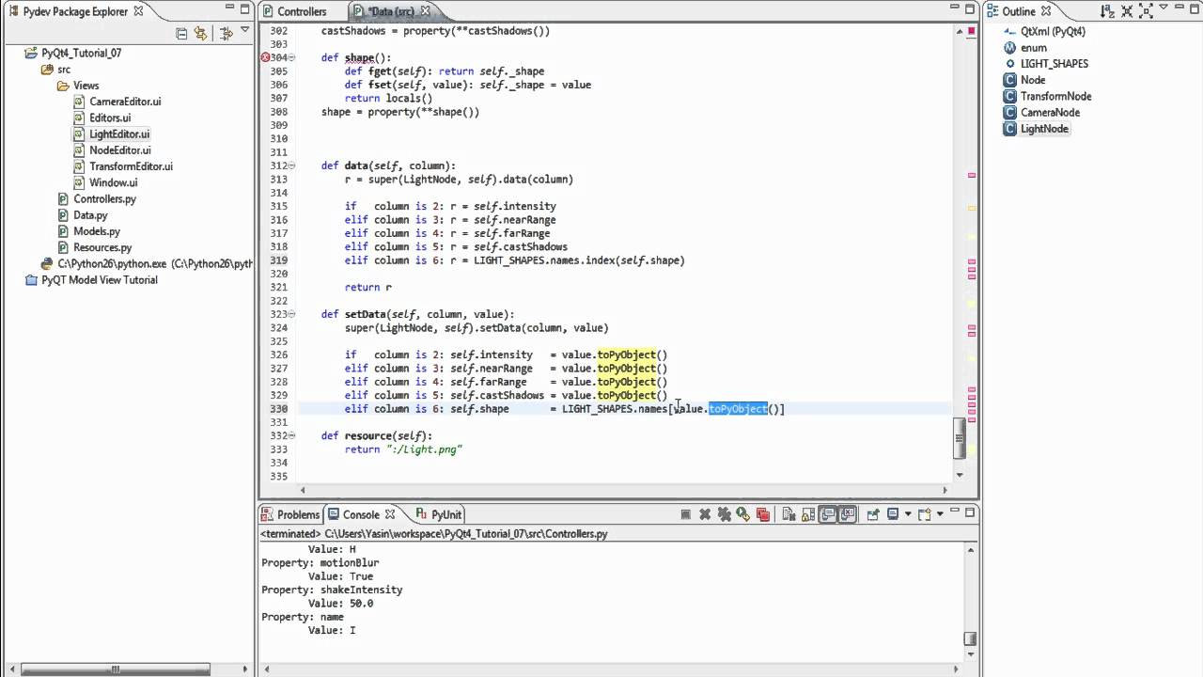1203x677 pixels.
Task: Open TransformEditor.ui file
Action: coord(131,166)
